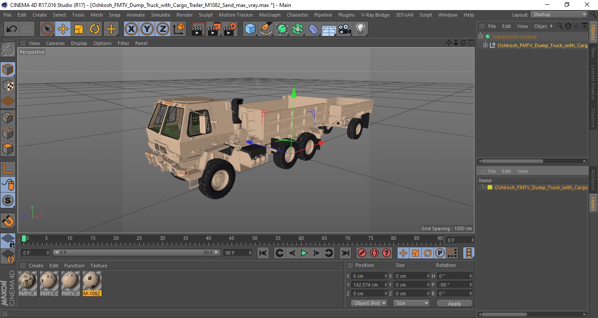Viewport: 598px width, 318px height.
Task: Open material manager Create menu
Action: [36, 266]
